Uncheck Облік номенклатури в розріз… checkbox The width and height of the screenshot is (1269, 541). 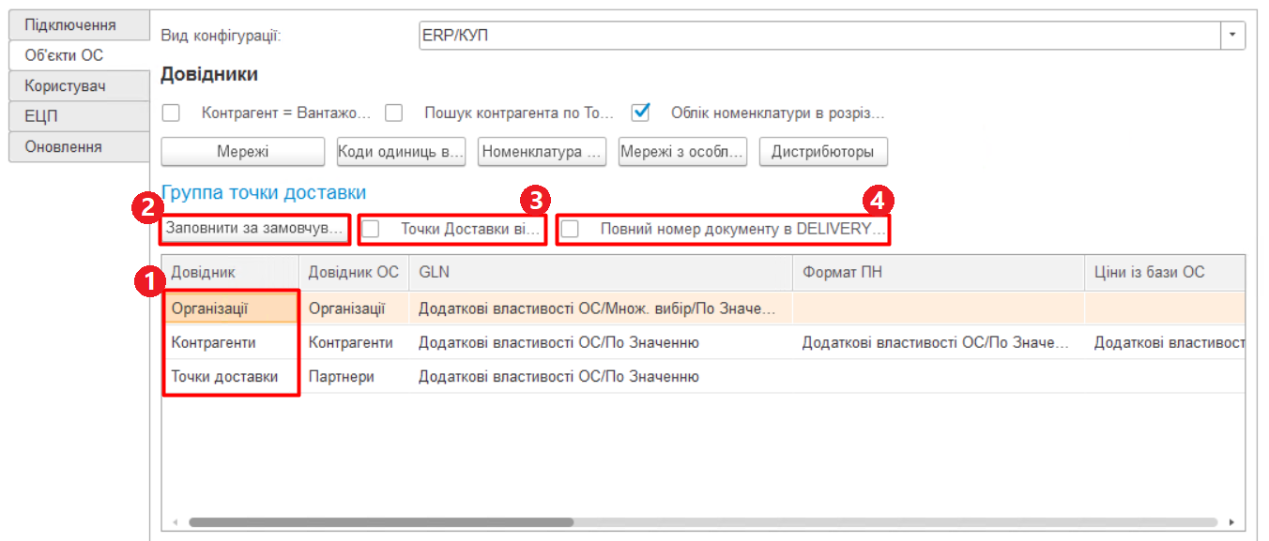(x=641, y=113)
